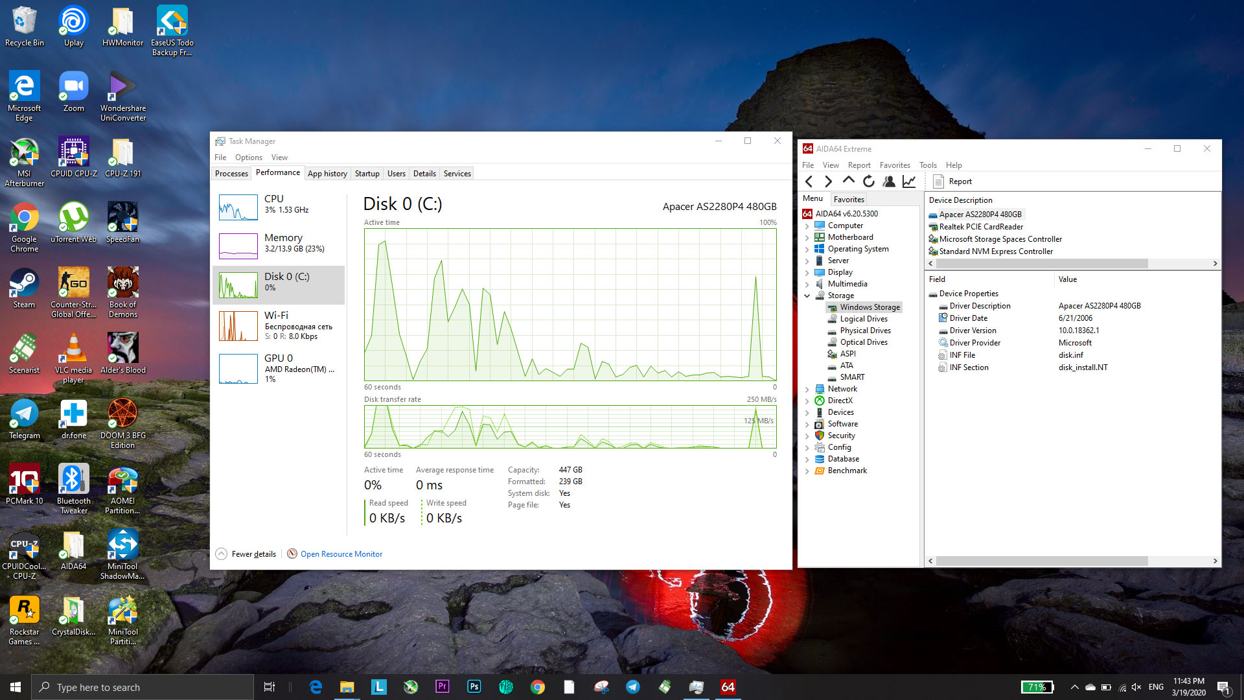Viewport: 1244px width, 700px height.
Task: Click the Report button in AIDA64 toolbar
Action: click(952, 181)
